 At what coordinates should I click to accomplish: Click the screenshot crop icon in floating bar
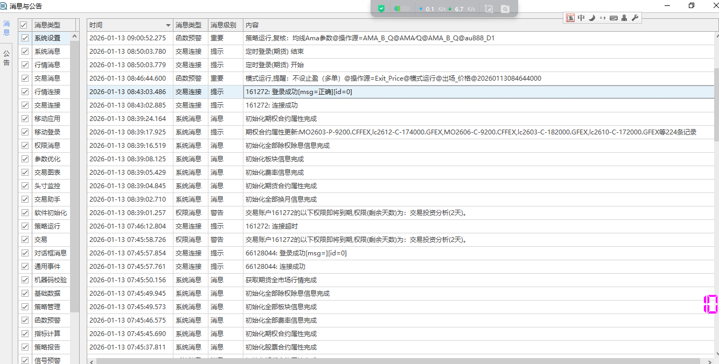pyautogui.click(x=489, y=9)
